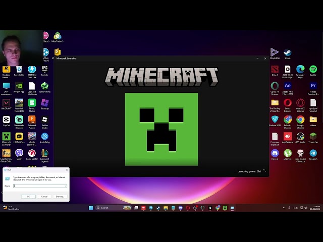Switch to Minecraft creeper icon on taskbar
The image size is (323, 242).
[225, 208]
